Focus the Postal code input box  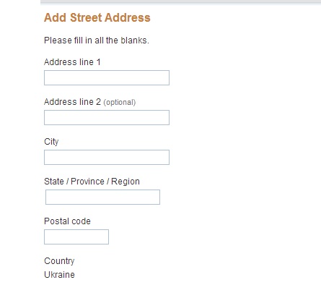(76, 237)
